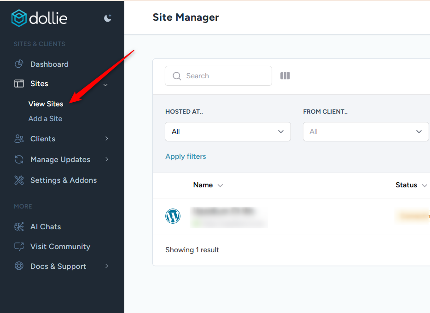The width and height of the screenshot is (430, 313).
Task: Select Add a Site submenu item
Action: pyautogui.click(x=45, y=119)
